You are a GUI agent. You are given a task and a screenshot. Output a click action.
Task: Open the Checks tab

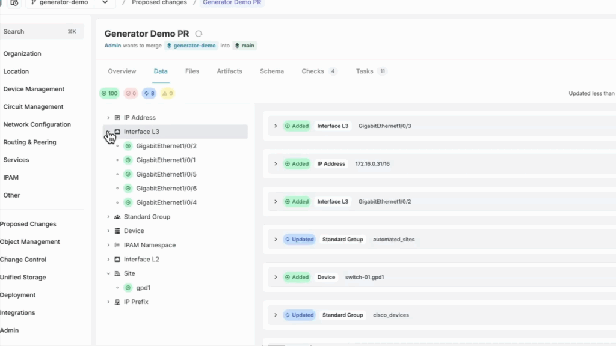[319, 71]
